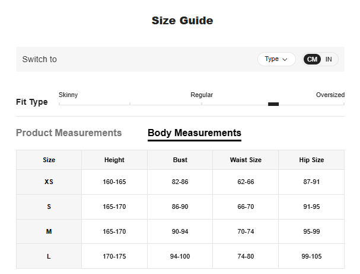Select the L size row
The height and width of the screenshot is (274, 360).
click(49, 257)
